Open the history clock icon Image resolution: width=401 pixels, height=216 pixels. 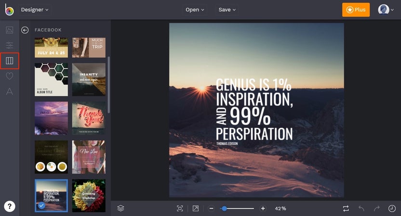392,208
